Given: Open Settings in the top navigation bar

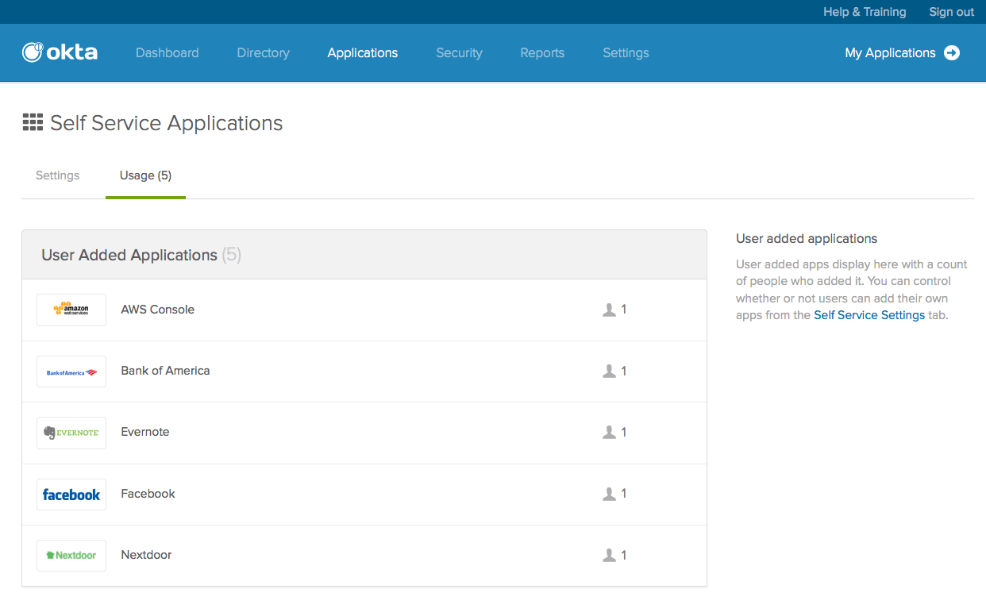Looking at the screenshot, I should (x=626, y=53).
